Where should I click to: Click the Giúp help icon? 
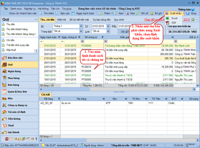click(188, 13)
